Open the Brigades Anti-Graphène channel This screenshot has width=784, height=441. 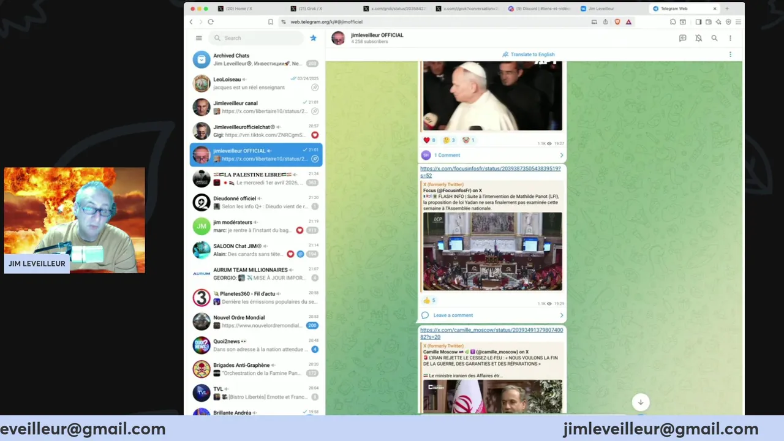[256, 369]
